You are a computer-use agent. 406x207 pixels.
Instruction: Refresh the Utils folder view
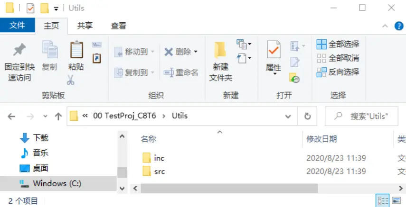click(x=308, y=116)
